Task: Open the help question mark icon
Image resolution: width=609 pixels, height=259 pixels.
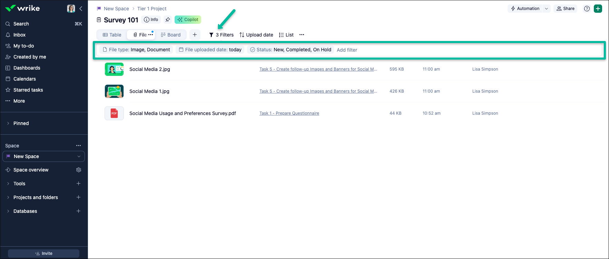Action: pos(587,9)
